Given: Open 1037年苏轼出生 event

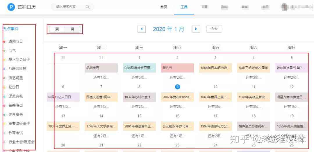Looking at the screenshot, I should (x=139, y=97).
